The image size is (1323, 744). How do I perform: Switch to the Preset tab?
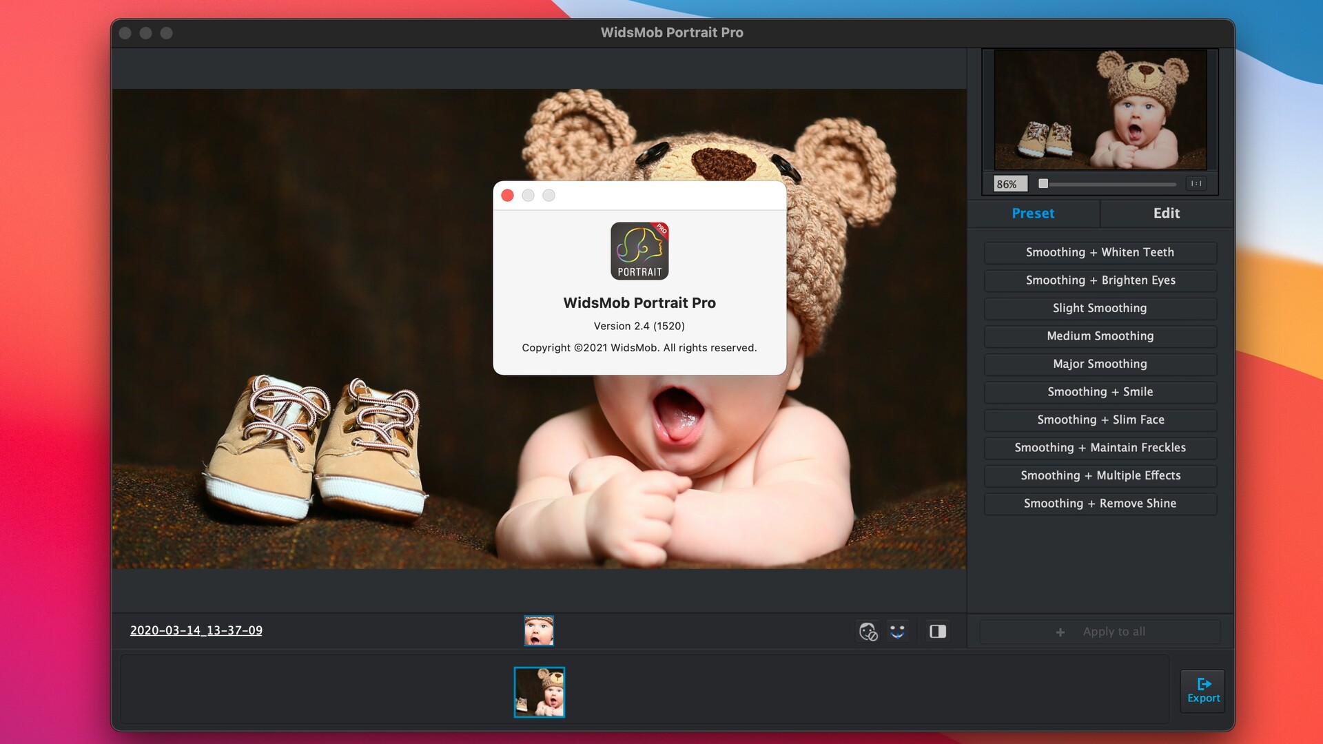click(1033, 214)
